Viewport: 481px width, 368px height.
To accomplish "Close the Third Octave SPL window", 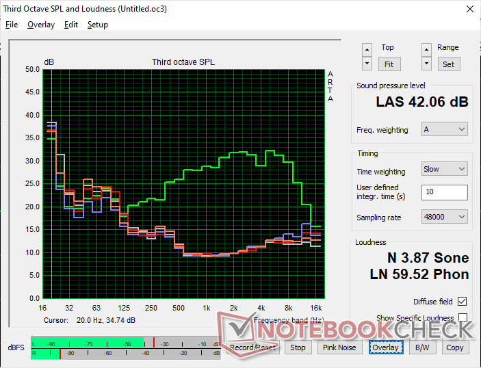I will [469, 9].
